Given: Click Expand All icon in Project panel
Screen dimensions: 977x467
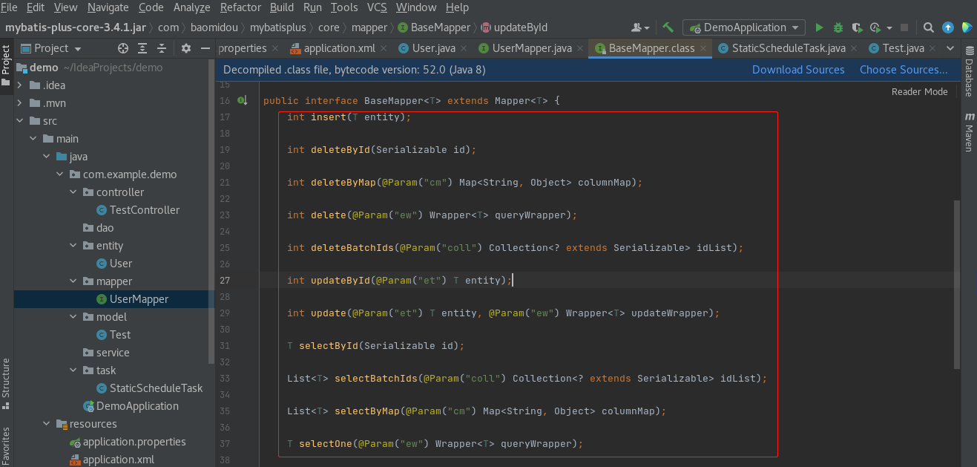Looking at the screenshot, I should pos(143,48).
